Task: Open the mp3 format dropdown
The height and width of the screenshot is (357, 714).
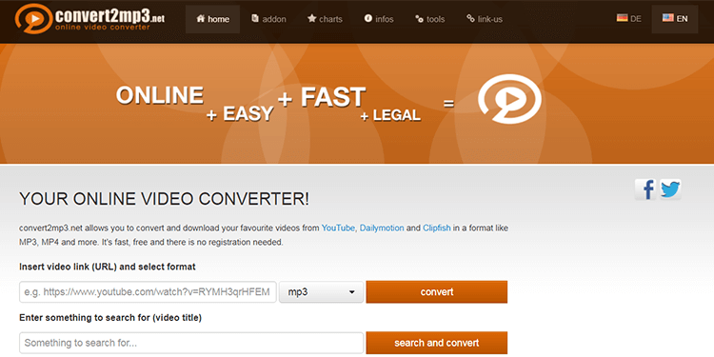Action: 322,292
